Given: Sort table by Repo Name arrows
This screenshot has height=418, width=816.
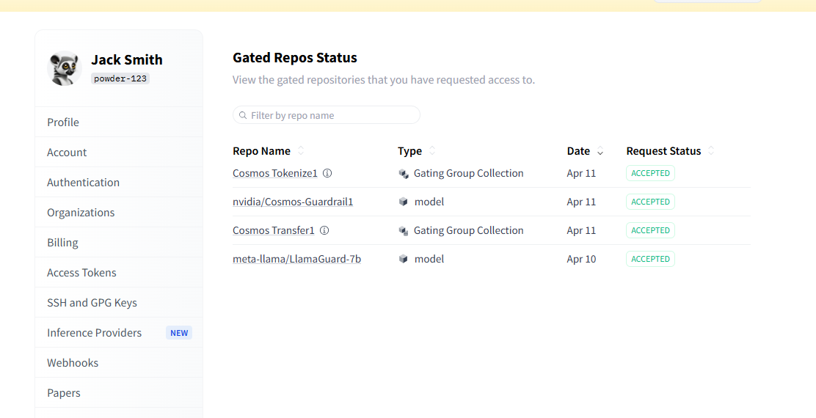Looking at the screenshot, I should click(x=301, y=151).
